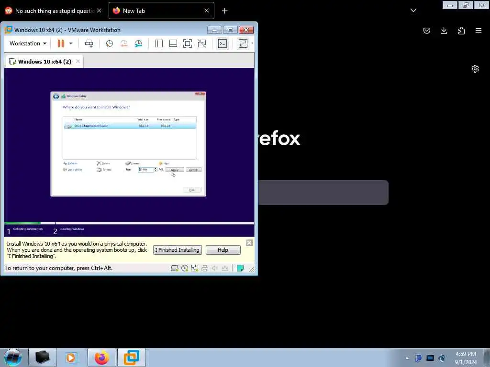Open a new Firefox tab with plus button
490x367 pixels.
tap(225, 11)
